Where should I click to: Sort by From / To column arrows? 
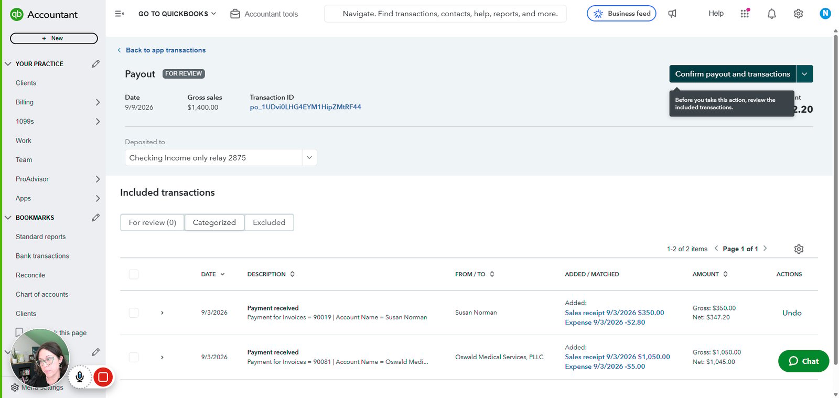click(492, 274)
